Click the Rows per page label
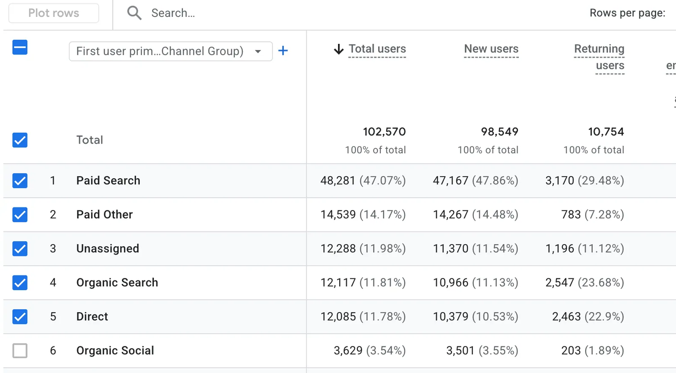This screenshot has width=676, height=373. point(627,13)
